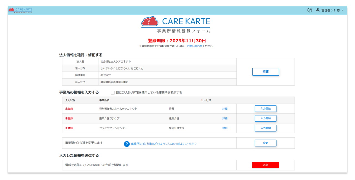Click text 情報を送信してCAREKARTEの作成を開始します
Image resolution: width=355 pixels, height=180 pixels.
(x=97, y=165)
